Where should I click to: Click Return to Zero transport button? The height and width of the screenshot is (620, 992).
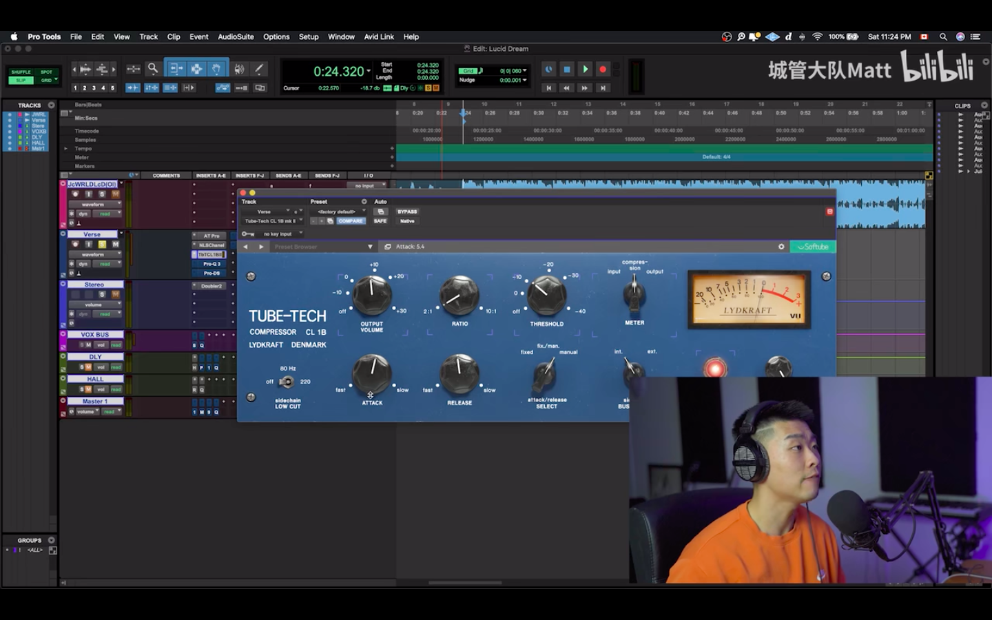[x=549, y=88]
